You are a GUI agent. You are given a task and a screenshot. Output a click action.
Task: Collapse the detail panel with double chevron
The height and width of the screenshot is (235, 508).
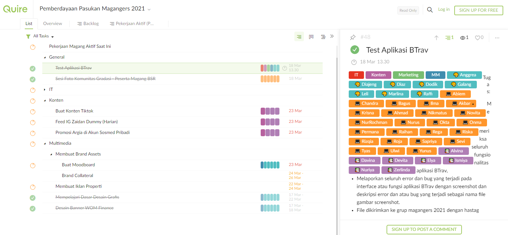332,36
